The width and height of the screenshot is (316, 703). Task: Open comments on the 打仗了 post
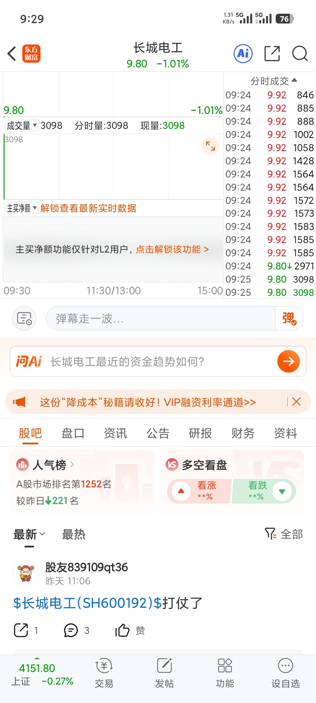(x=71, y=630)
